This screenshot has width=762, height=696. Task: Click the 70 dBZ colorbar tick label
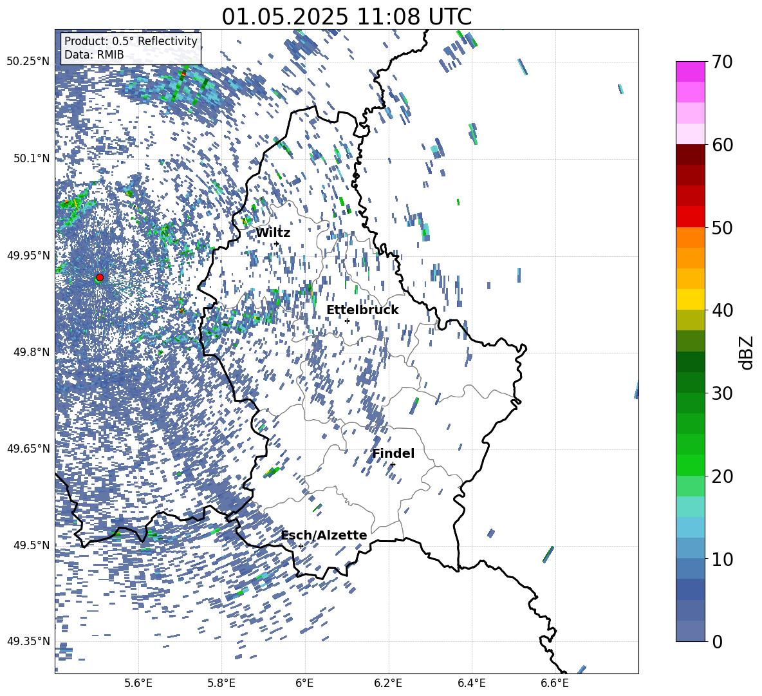click(722, 62)
